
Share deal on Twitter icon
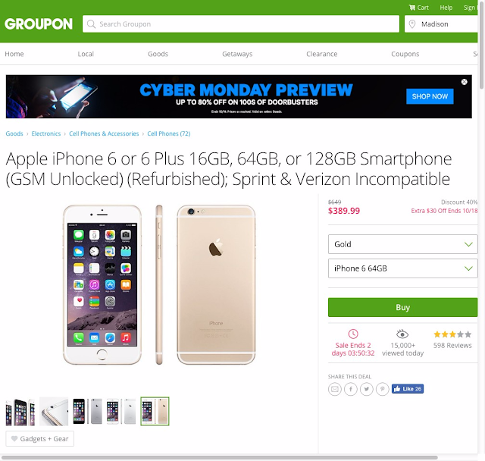tap(367, 389)
